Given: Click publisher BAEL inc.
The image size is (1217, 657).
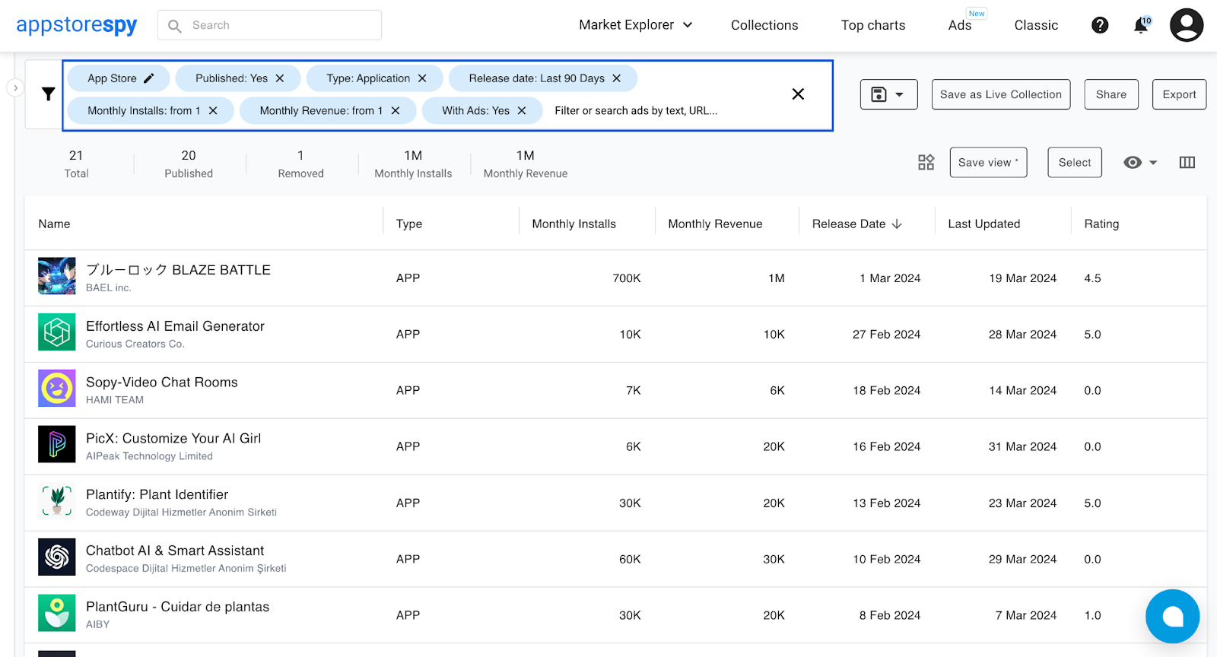Looking at the screenshot, I should pos(109,287).
